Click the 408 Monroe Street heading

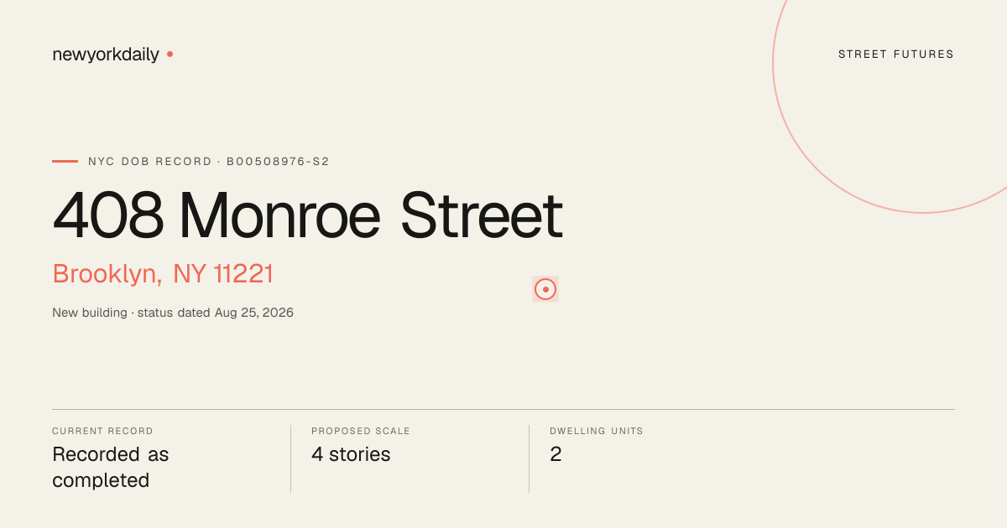[307, 215]
